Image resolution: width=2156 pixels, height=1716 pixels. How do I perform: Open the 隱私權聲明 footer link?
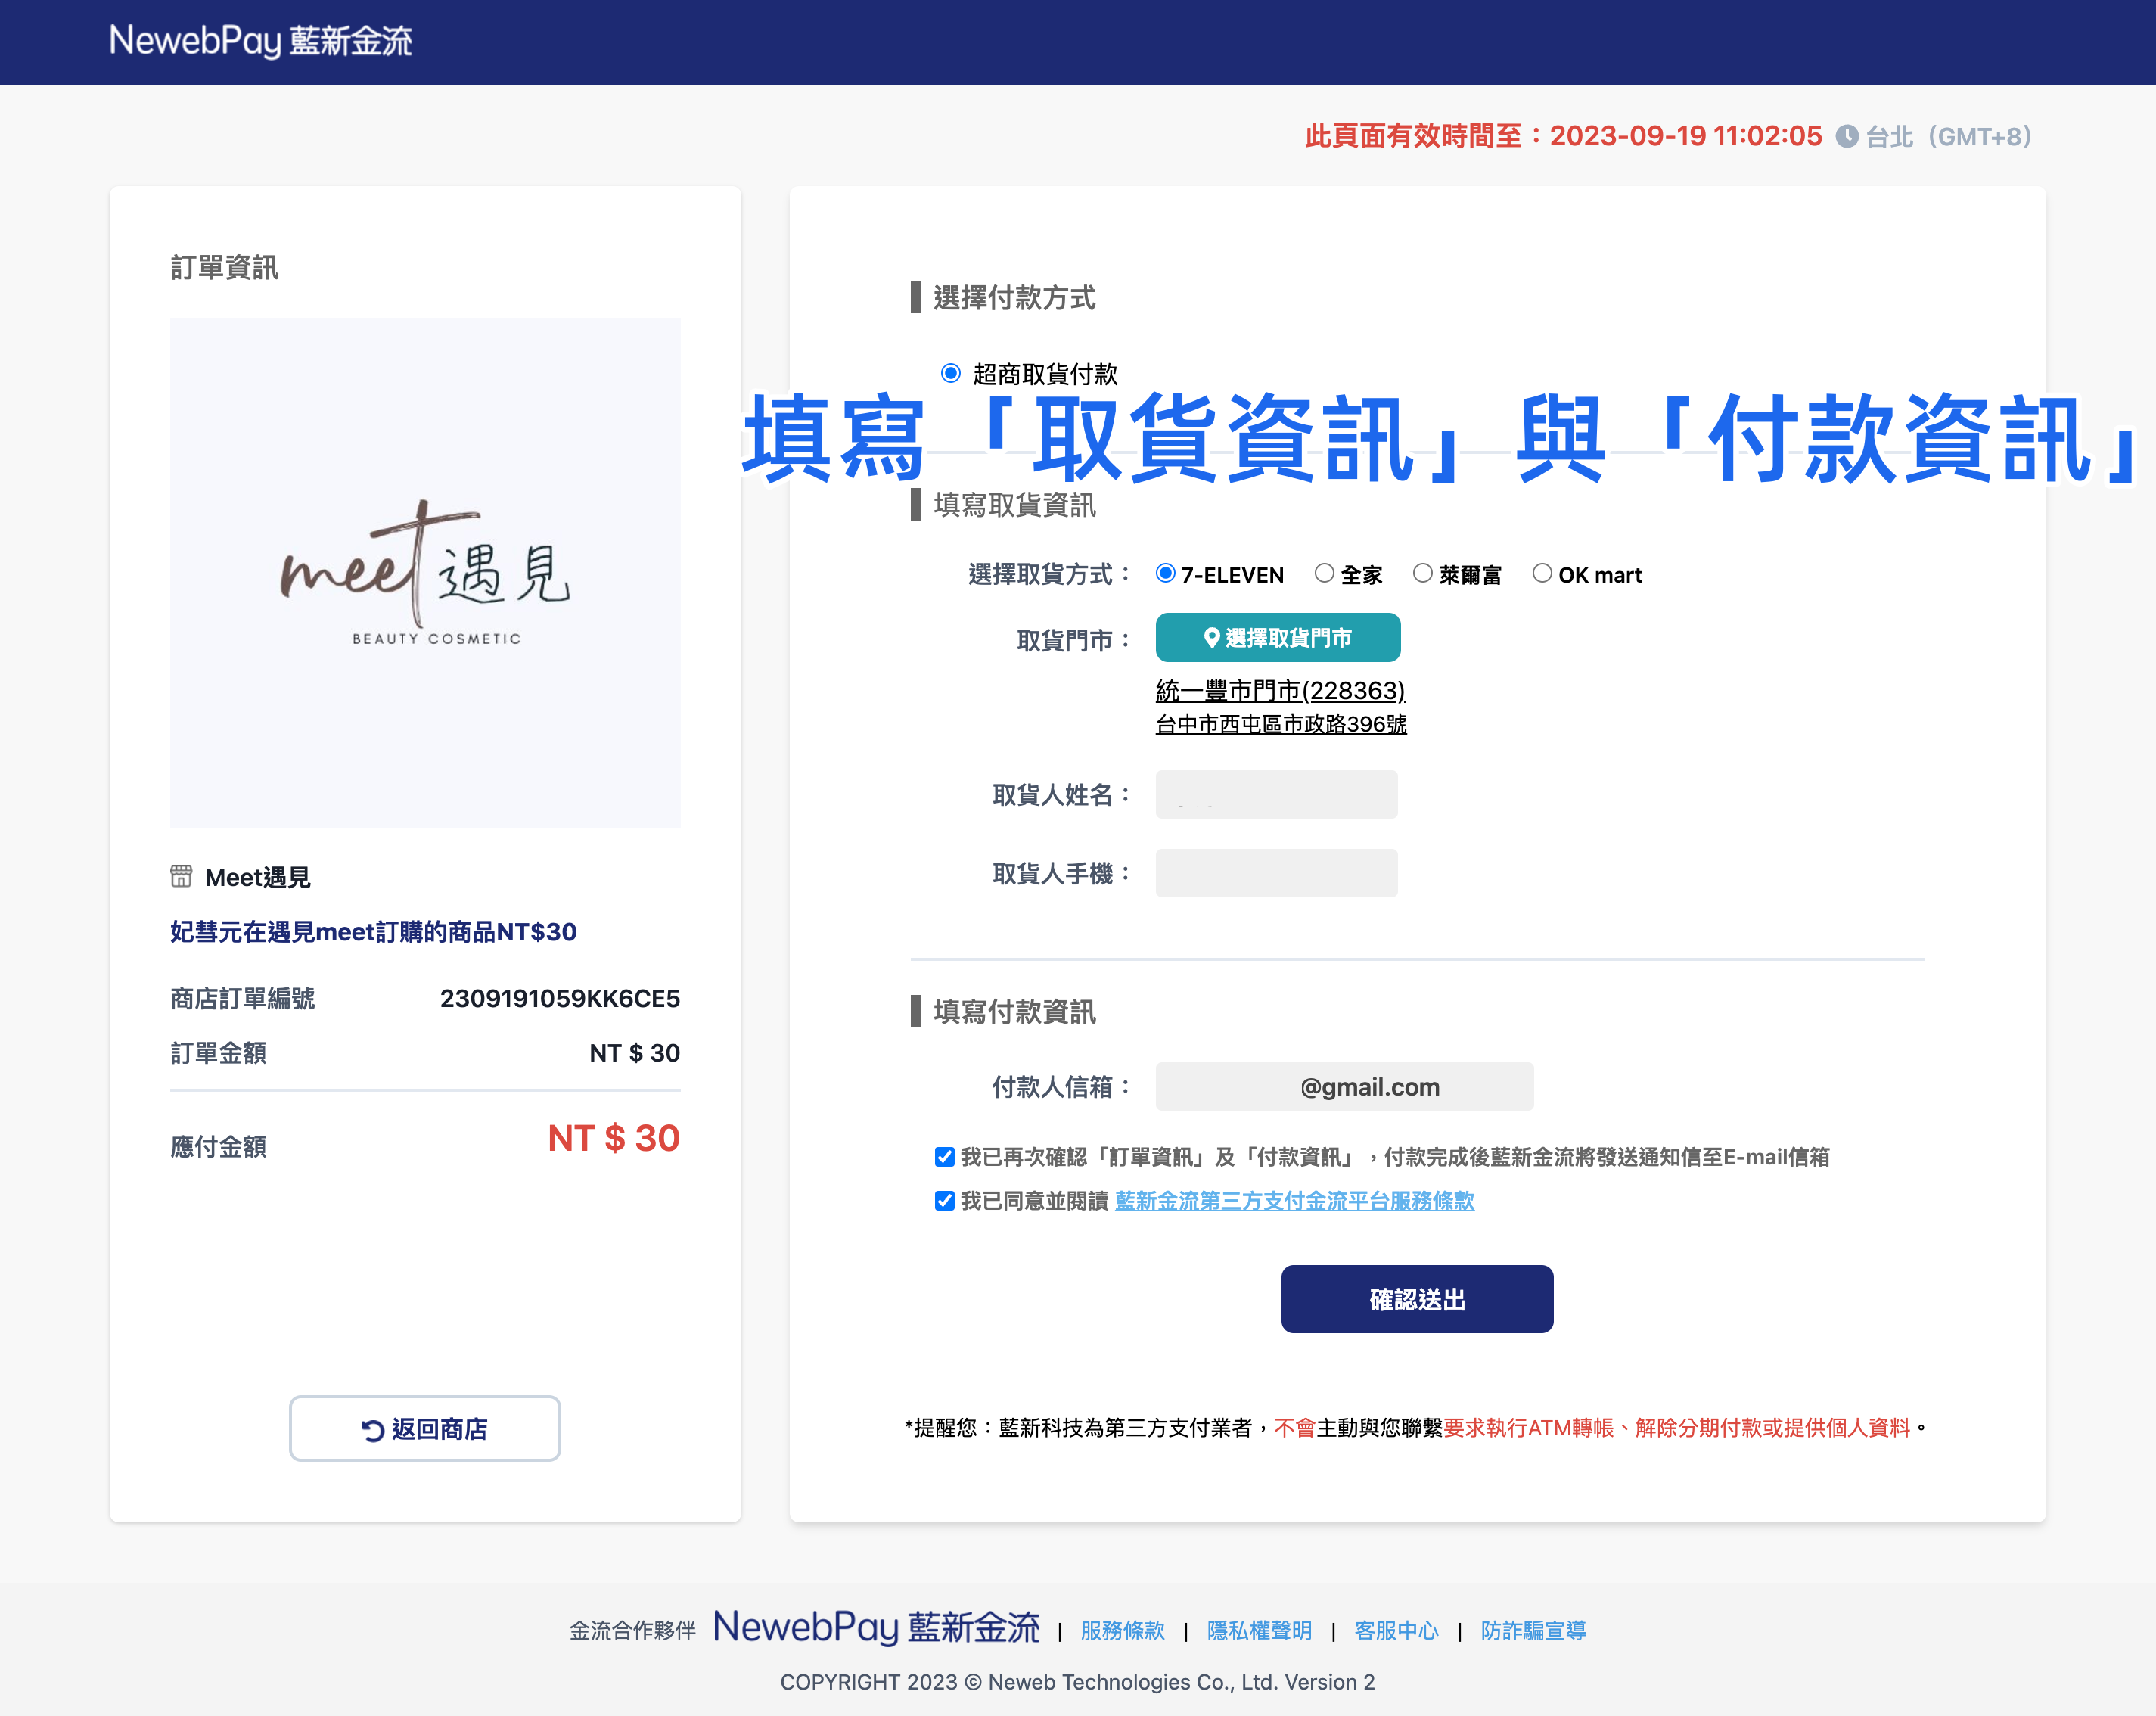click(x=1260, y=1631)
